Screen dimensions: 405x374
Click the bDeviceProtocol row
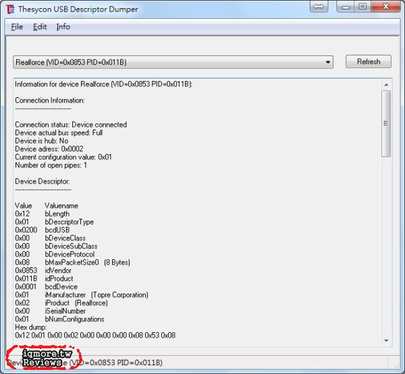[55, 254]
